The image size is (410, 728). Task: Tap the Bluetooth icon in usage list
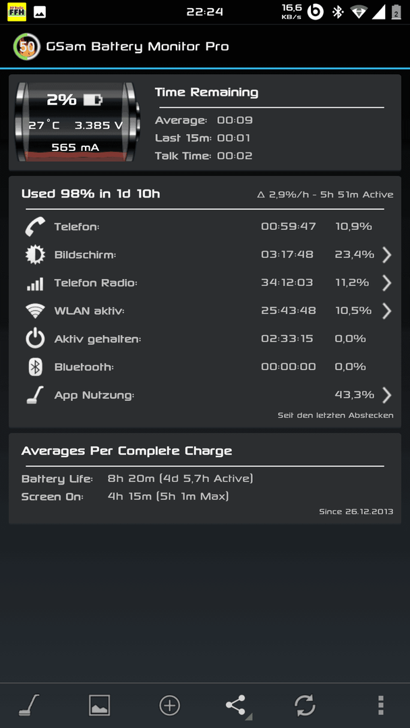click(x=35, y=367)
